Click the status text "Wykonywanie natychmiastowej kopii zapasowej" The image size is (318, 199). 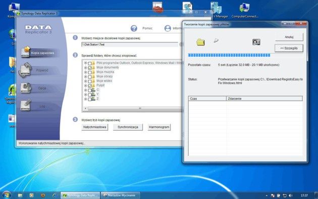point(51,143)
